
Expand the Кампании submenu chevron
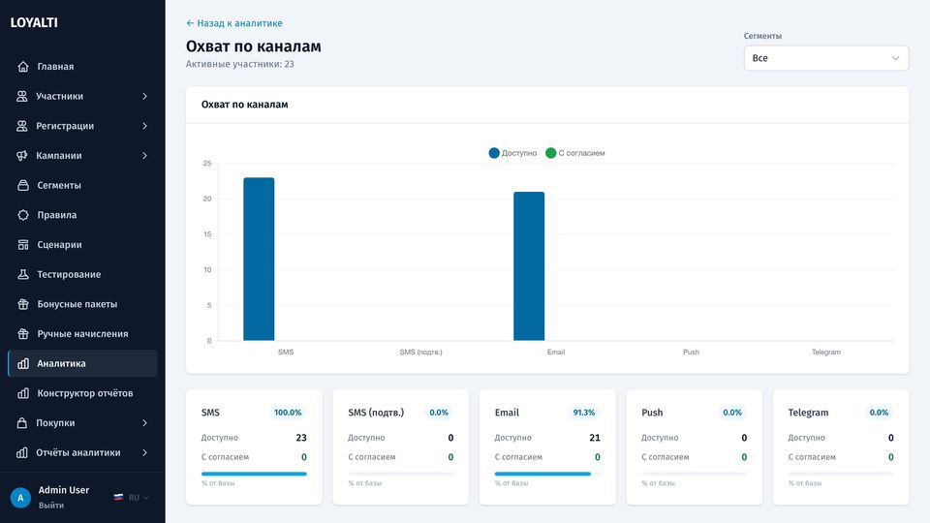pyautogui.click(x=144, y=155)
